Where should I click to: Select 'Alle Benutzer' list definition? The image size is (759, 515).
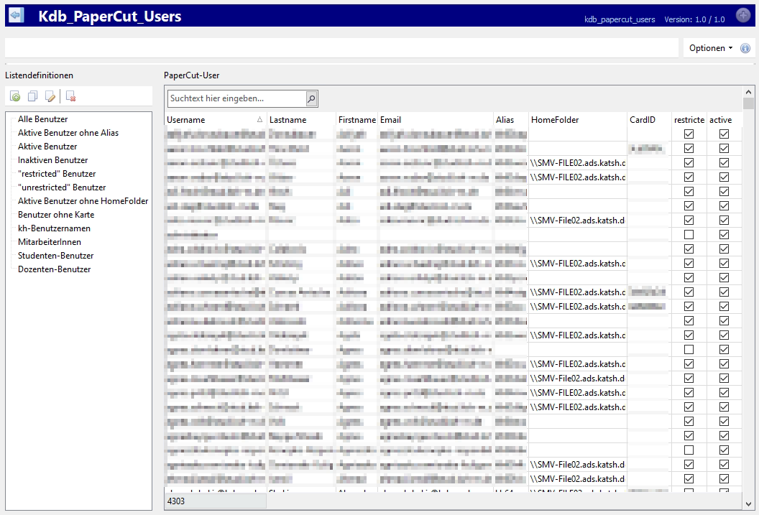(42, 119)
